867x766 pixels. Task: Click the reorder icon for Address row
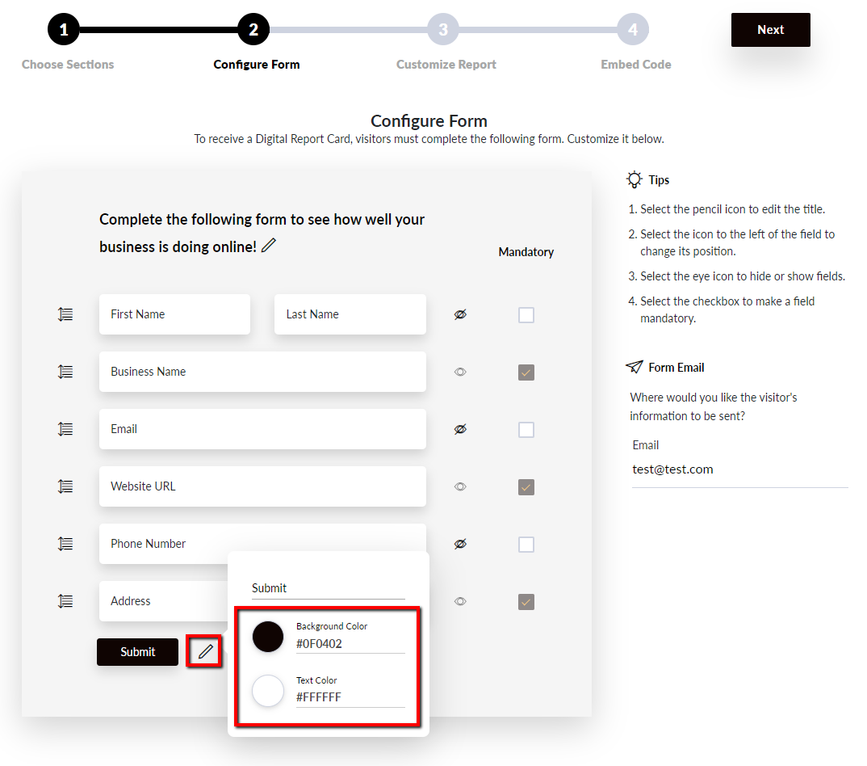[x=65, y=601]
